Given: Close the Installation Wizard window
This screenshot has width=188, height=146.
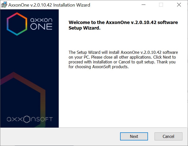Looking at the screenshot, I should pos(179,5).
